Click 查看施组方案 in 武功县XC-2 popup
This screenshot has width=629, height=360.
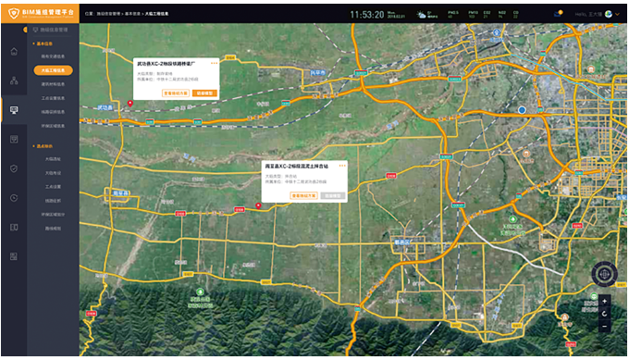176,93
